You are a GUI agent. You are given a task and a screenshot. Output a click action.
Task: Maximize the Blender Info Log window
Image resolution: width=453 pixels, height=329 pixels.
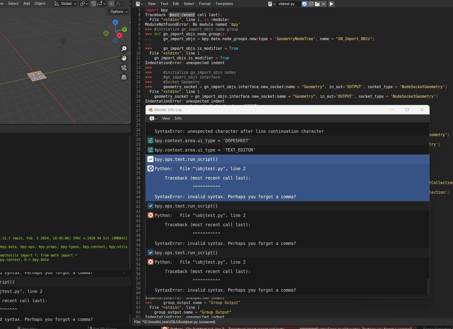point(407,110)
